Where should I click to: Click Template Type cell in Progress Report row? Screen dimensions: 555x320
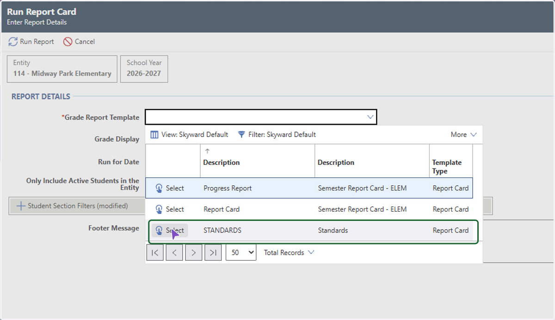[450, 188]
